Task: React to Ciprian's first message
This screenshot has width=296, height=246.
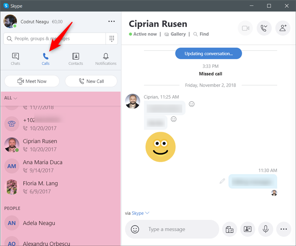Action: [191, 104]
